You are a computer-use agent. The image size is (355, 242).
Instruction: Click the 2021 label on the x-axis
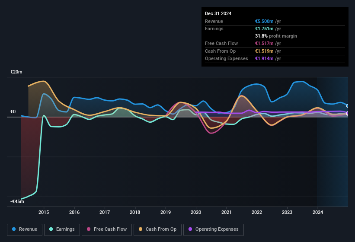coord(227,212)
